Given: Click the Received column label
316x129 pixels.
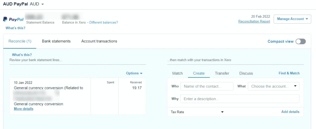Looking at the screenshot, I should pos(136,82).
